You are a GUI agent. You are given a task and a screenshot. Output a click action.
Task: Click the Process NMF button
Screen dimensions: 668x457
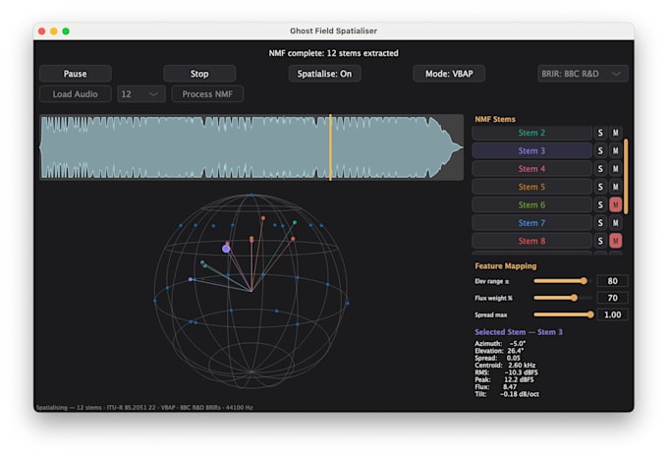[207, 94]
